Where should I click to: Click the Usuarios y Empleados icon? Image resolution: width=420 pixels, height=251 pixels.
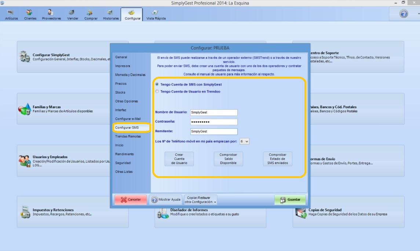coord(25,161)
